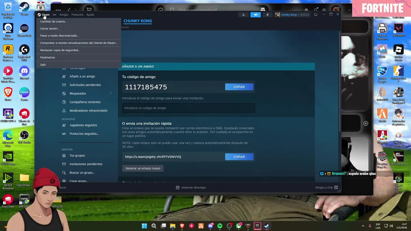Copy the friend code 1117185475
The width and height of the screenshot is (411, 231).
[239, 87]
